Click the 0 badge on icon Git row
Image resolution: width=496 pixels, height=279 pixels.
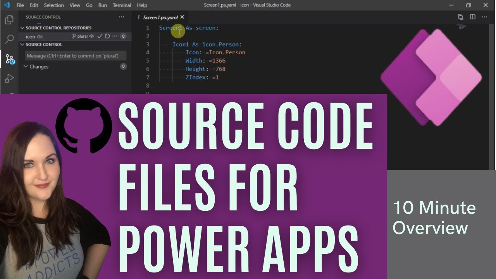pos(123,36)
